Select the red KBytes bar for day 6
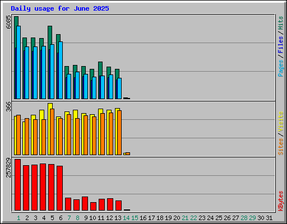287x224 pixels. 59,188
